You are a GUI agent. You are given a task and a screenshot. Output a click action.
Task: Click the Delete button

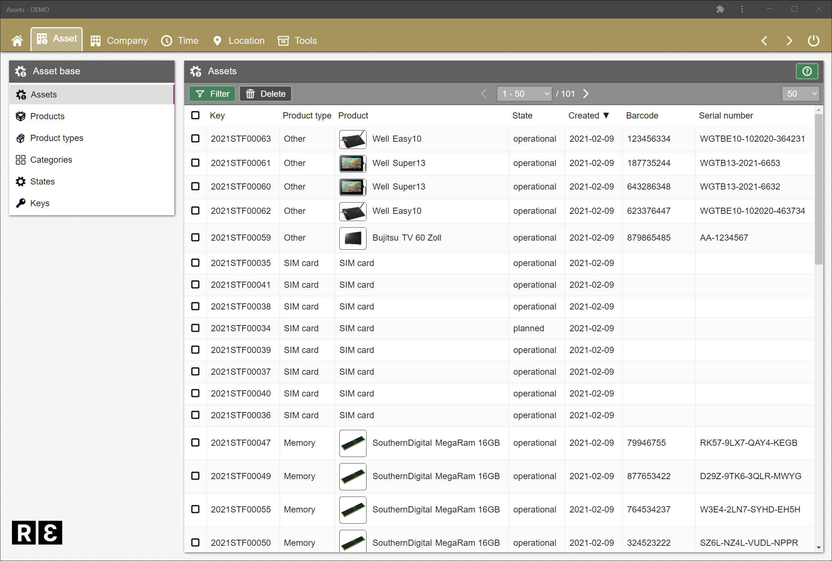click(265, 93)
